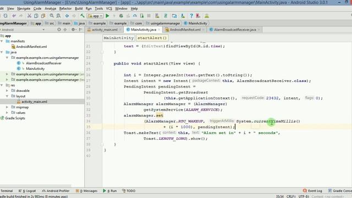
Task: Select Gradle Scripts node
Action: pos(15,118)
